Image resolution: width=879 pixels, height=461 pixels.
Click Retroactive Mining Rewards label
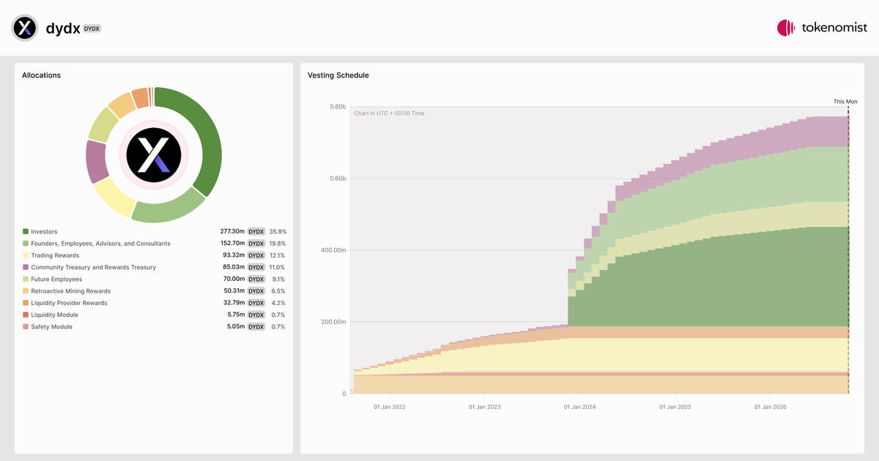click(x=70, y=291)
